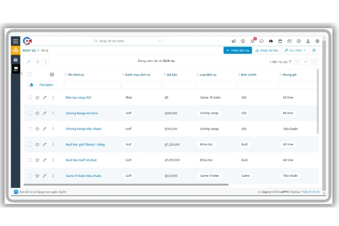This screenshot has height=226, width=339.
Task: Edit Buổi học Golf 30 phút with pencil
Action: [44, 160]
